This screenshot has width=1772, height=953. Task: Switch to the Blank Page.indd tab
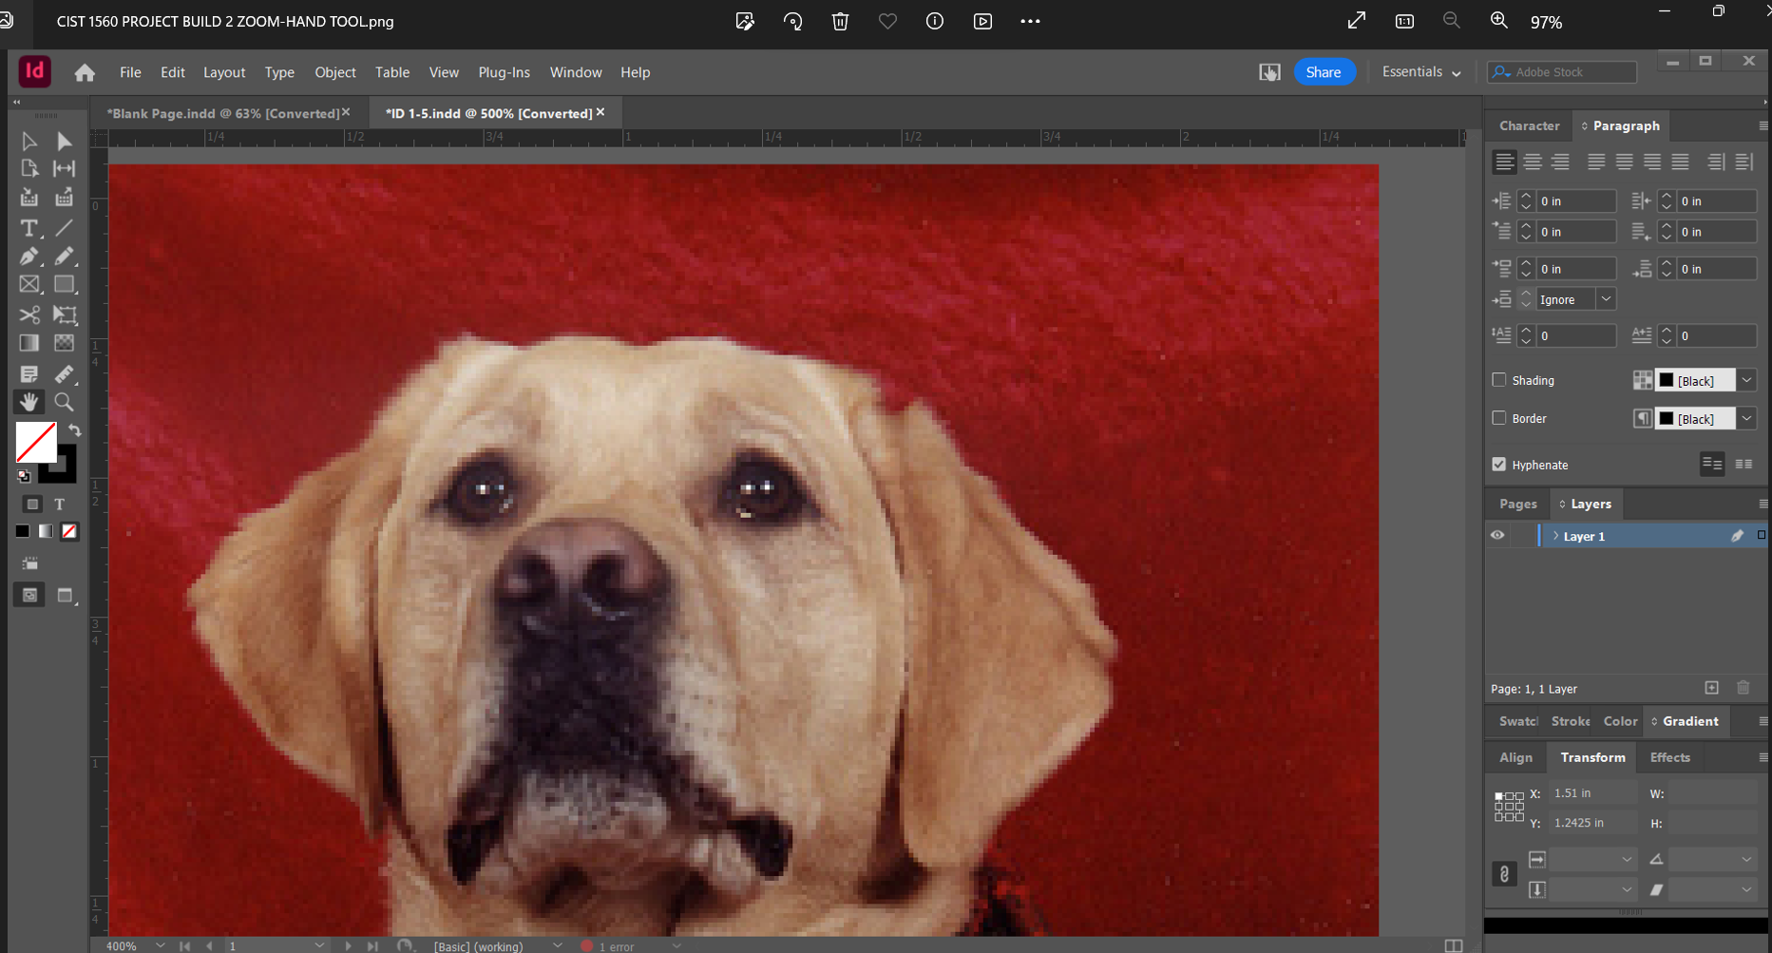(x=222, y=113)
